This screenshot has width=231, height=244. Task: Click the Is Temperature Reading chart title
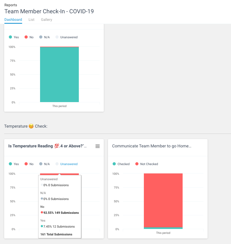click(47, 146)
